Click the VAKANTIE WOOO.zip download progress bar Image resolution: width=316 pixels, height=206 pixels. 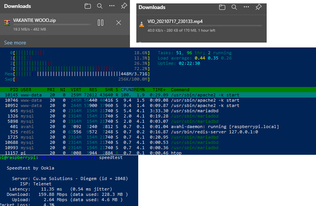[x=52, y=24]
